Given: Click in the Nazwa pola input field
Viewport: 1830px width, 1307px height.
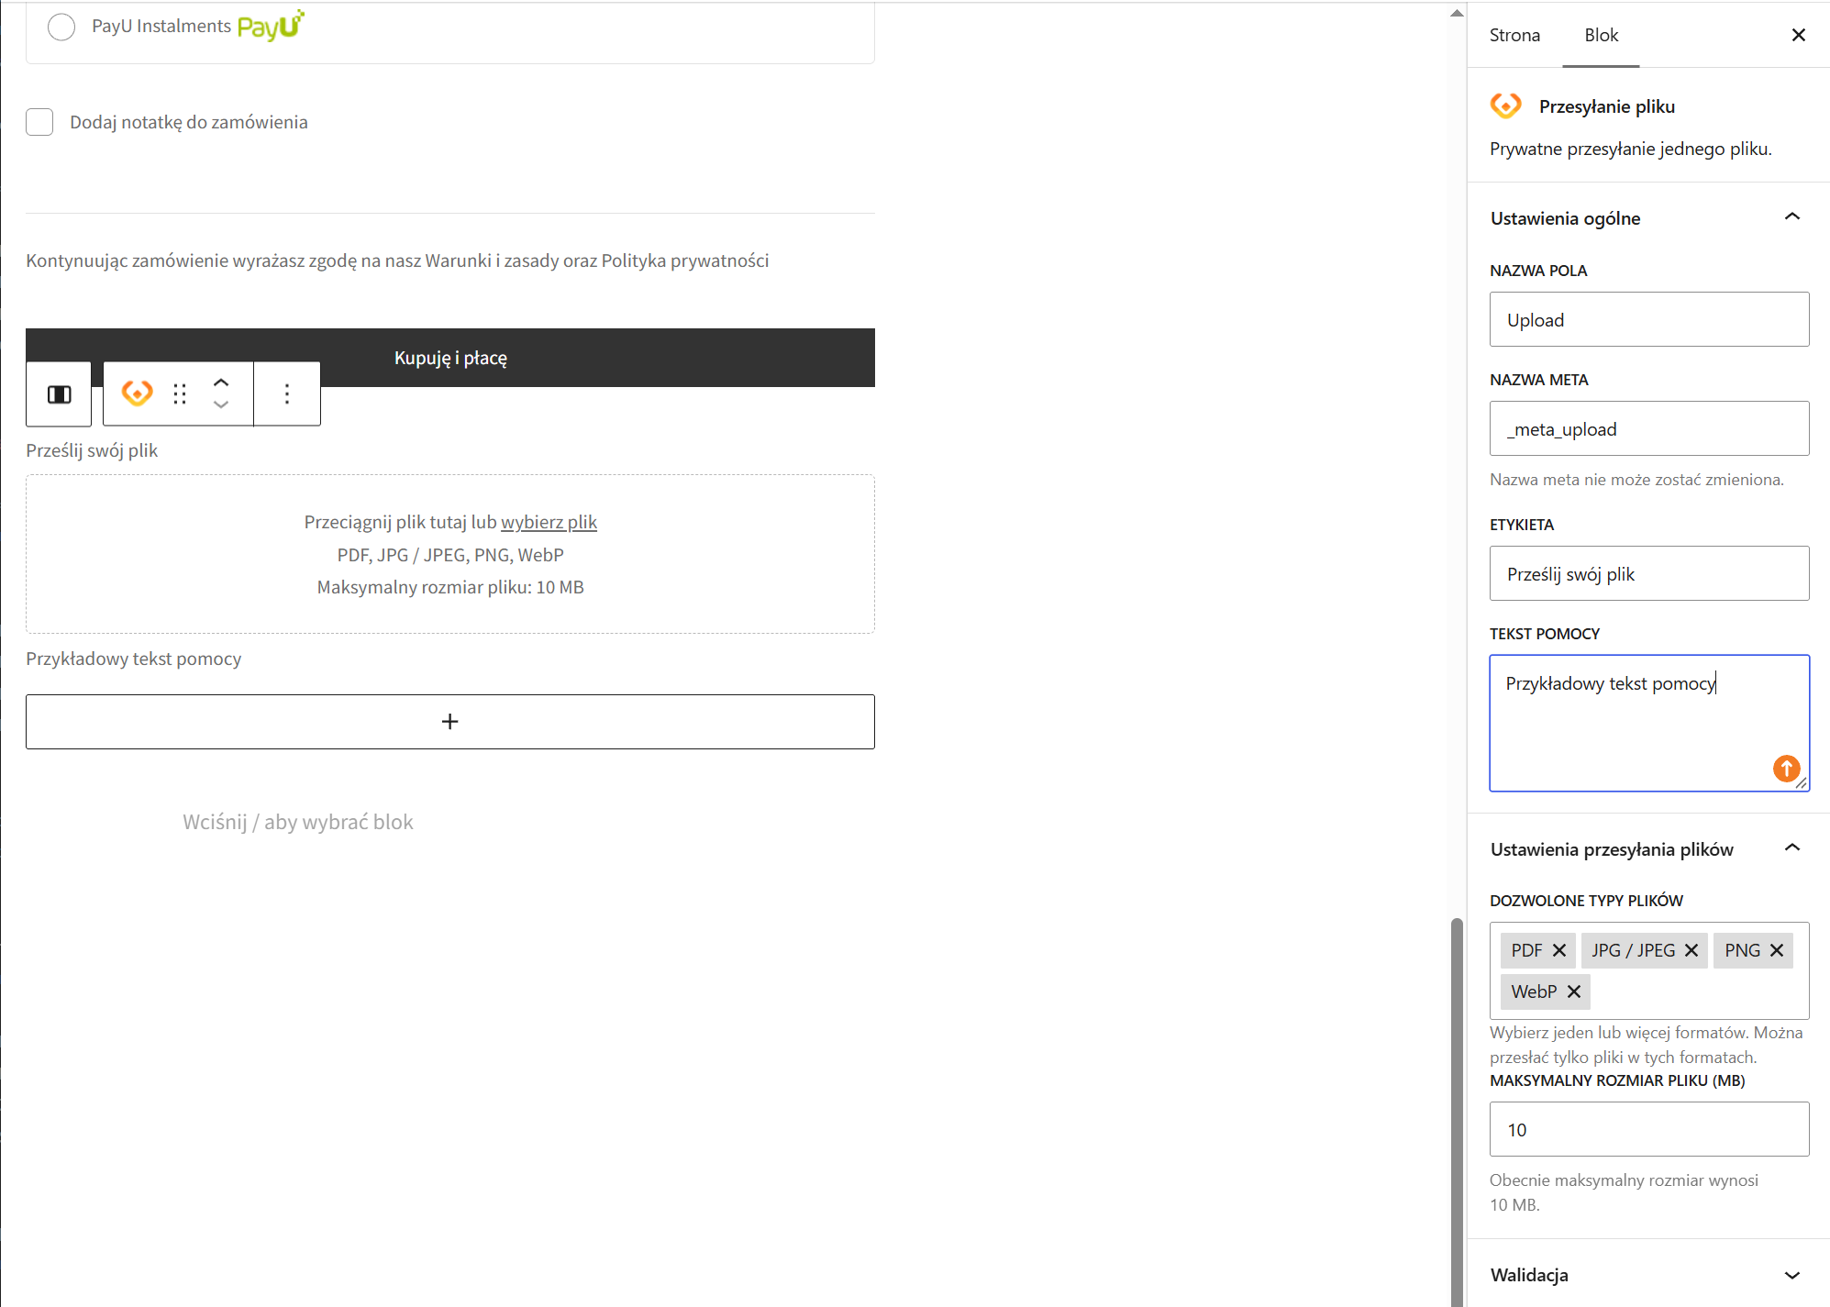Looking at the screenshot, I should coord(1649,319).
